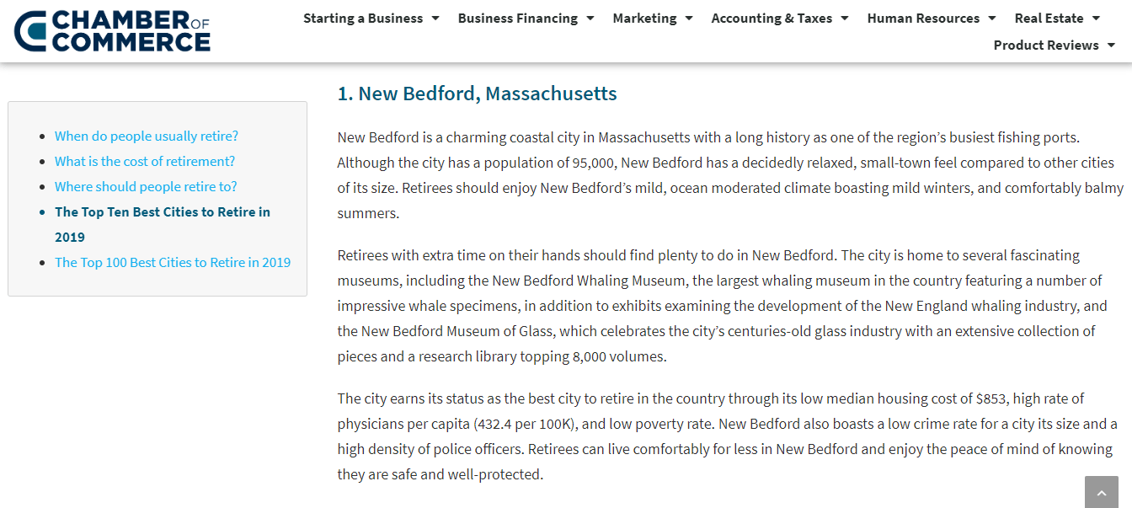Open the Product Reviews menu
The image size is (1132, 508).
coord(1046,45)
